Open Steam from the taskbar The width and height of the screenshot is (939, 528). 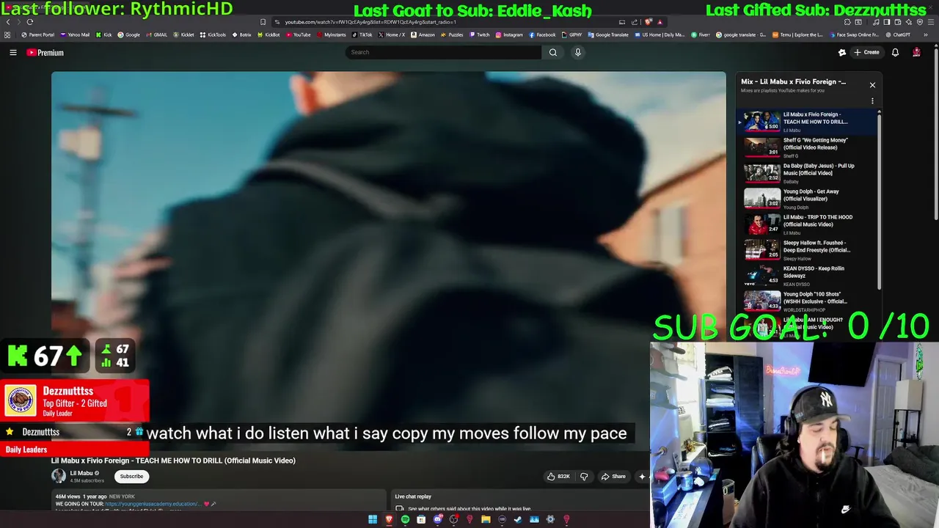tap(518, 519)
